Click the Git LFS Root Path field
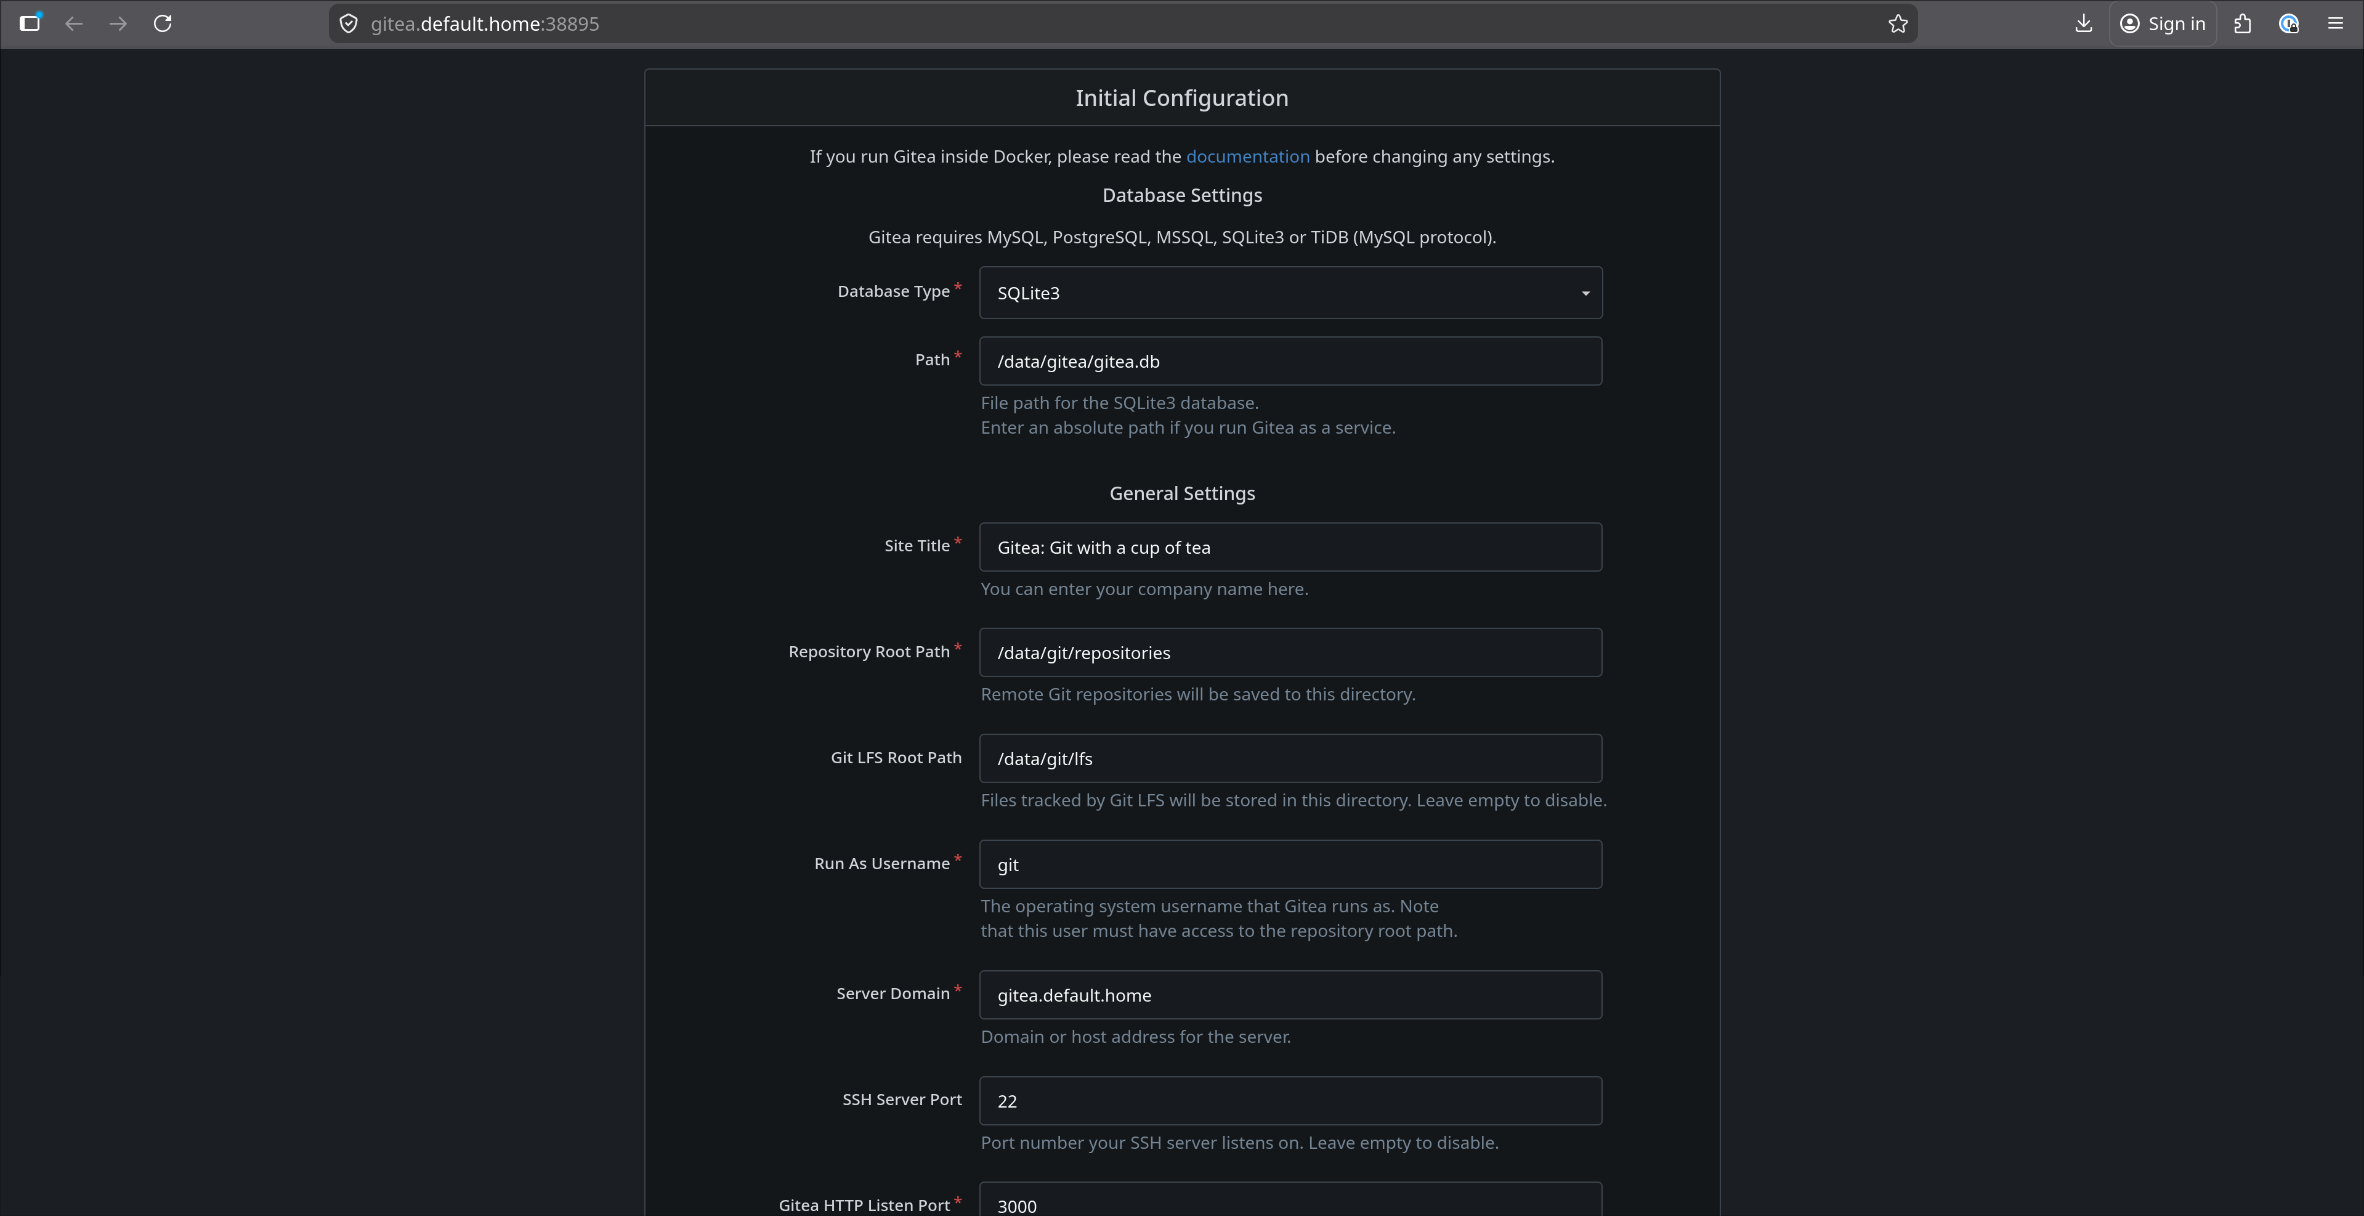The width and height of the screenshot is (2364, 1216). (1289, 758)
